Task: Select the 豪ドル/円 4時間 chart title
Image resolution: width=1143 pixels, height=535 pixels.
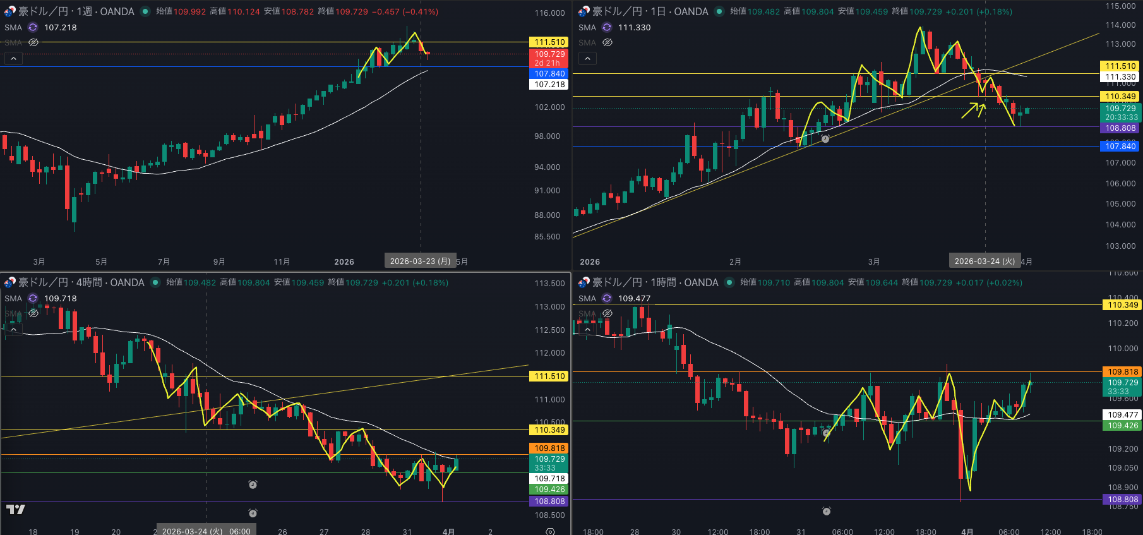Action: (81, 282)
